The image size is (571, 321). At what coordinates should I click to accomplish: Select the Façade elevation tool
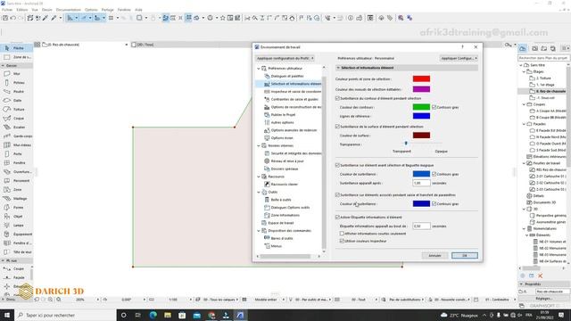pyautogui.click(x=15, y=277)
